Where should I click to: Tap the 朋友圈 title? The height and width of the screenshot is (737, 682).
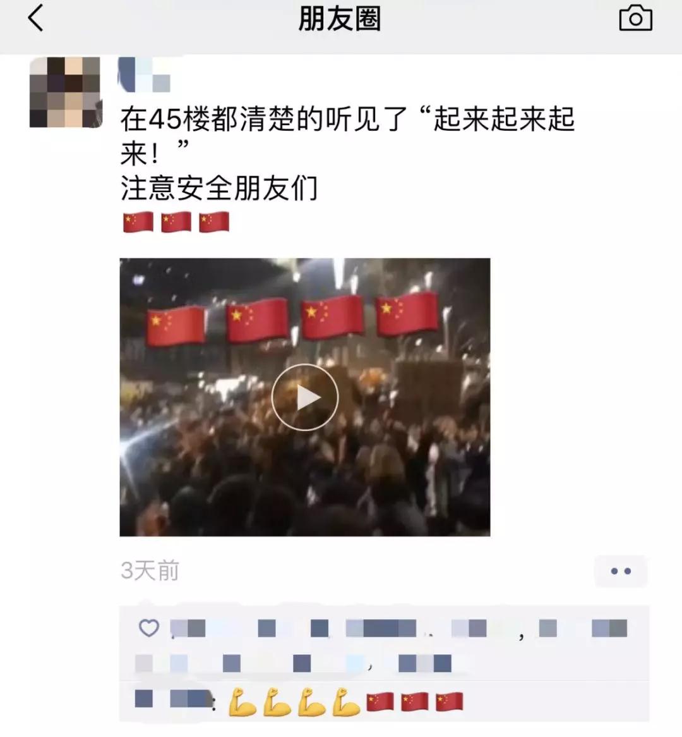340,19
